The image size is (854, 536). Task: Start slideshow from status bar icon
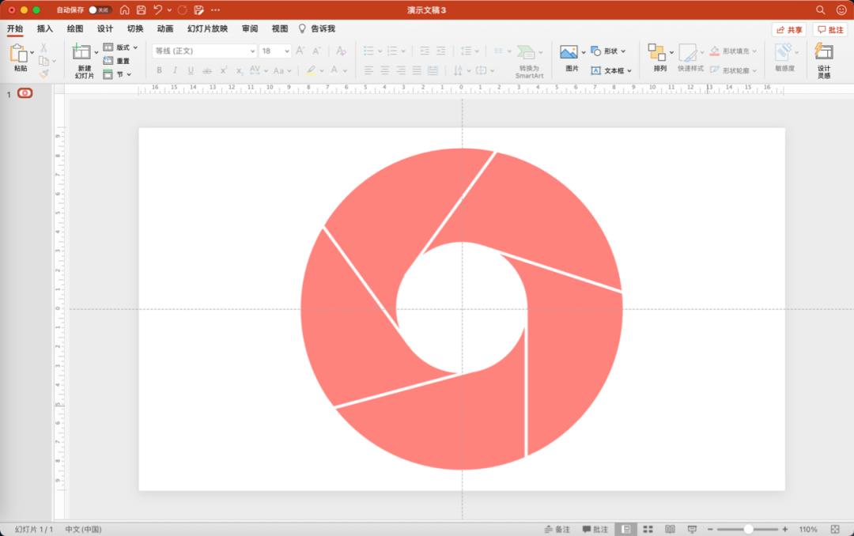click(692, 529)
